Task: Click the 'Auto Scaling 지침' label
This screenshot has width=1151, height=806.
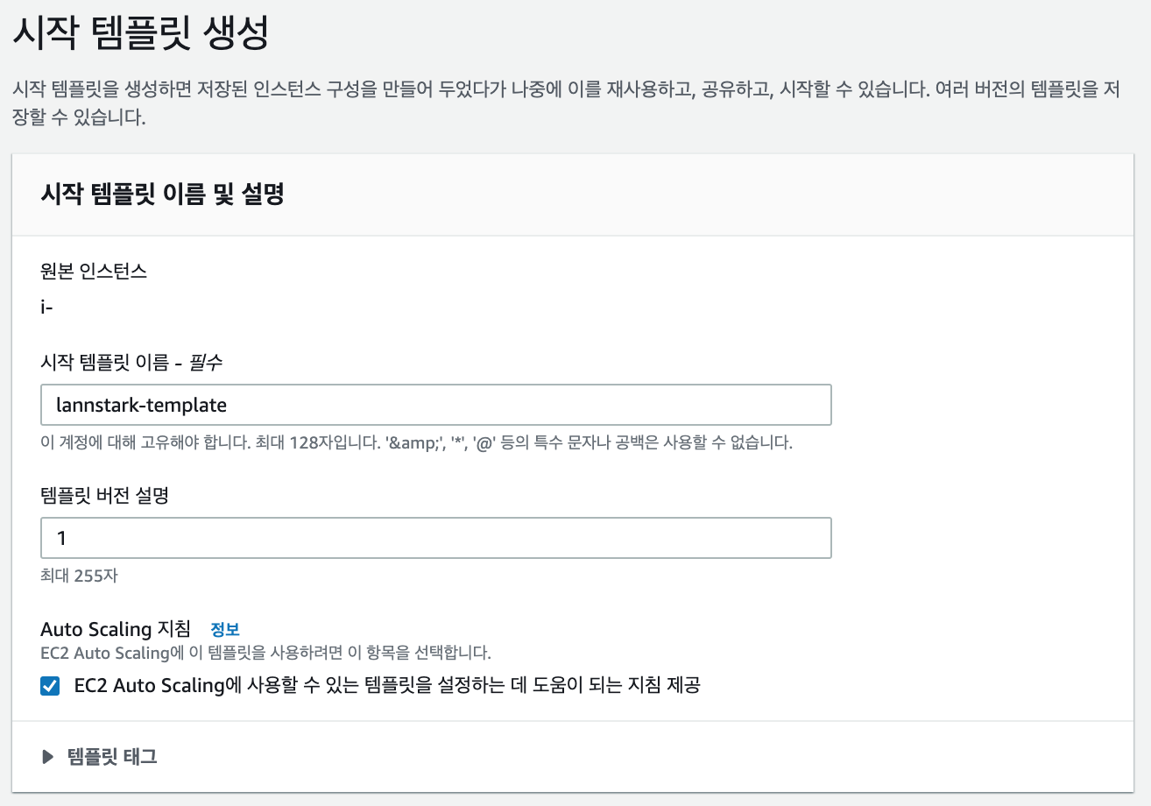Action: tap(116, 629)
